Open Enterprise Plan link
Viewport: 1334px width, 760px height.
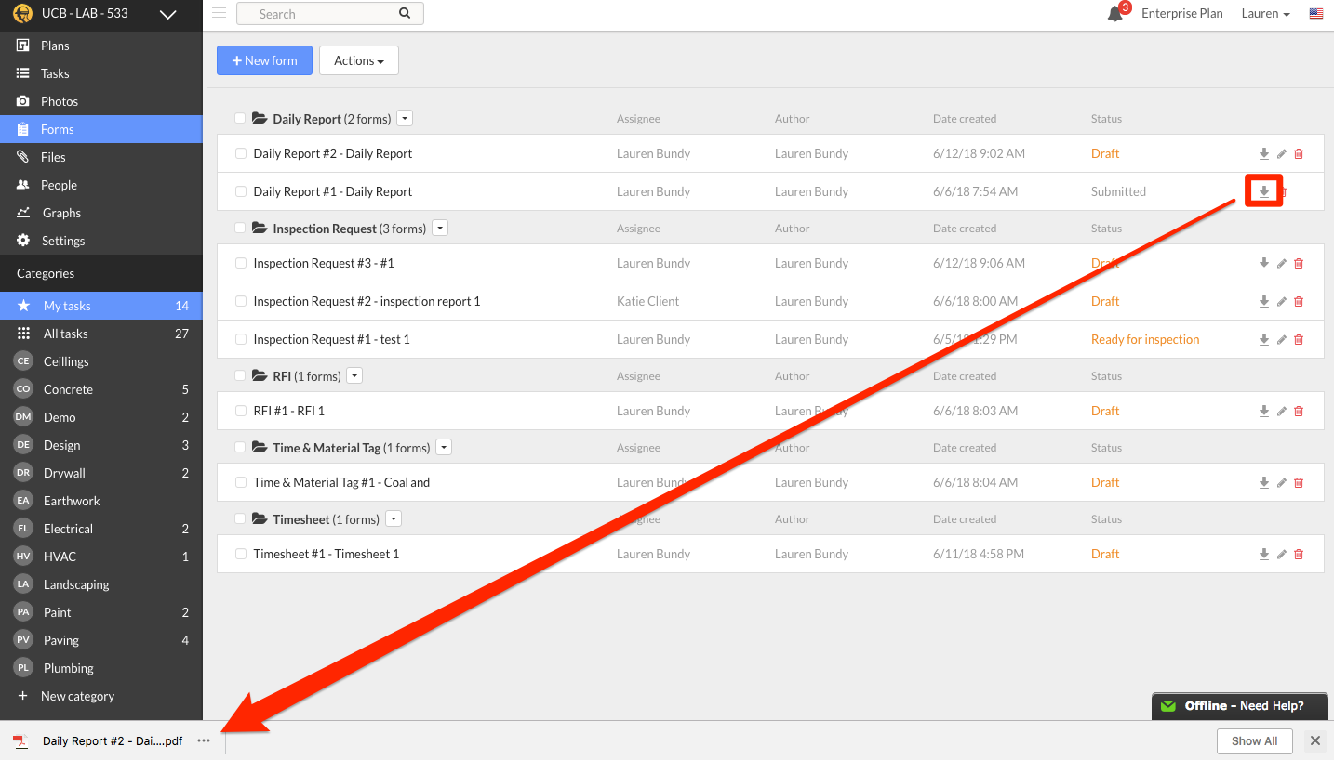1181,14
